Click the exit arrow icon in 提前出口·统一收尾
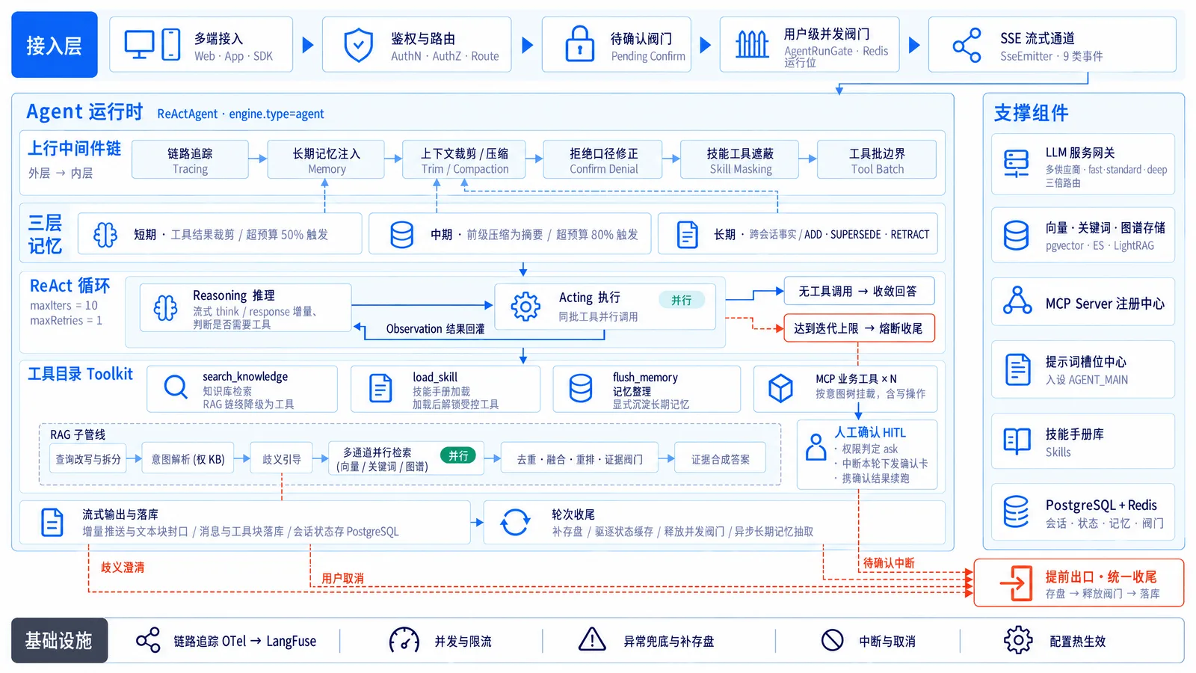 pos(1017,583)
